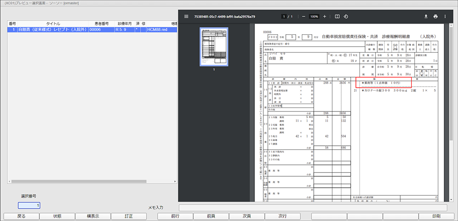This screenshot has height=221, width=458.
Task: Zoom out the PDF preview
Action: point(303,16)
